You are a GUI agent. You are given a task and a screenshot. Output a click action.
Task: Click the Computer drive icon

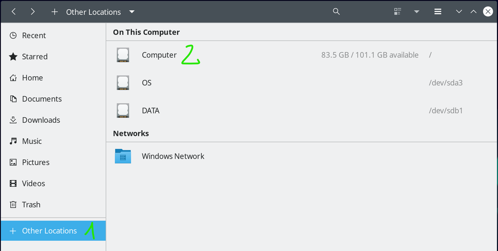click(x=123, y=55)
